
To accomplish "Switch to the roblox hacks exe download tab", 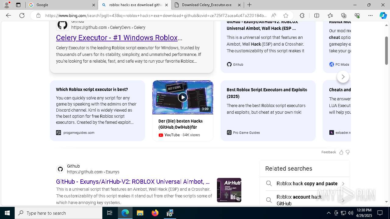I will coord(135,5).
